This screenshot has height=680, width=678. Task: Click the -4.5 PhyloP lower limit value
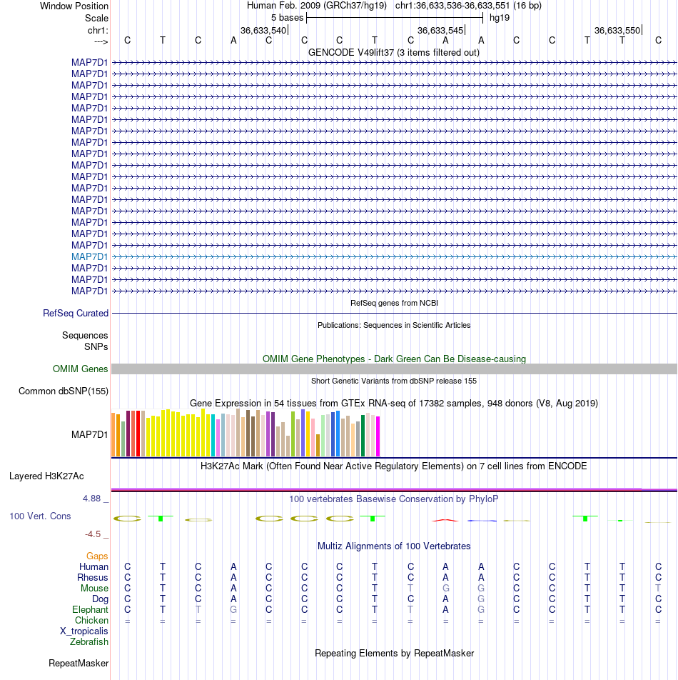tap(93, 534)
